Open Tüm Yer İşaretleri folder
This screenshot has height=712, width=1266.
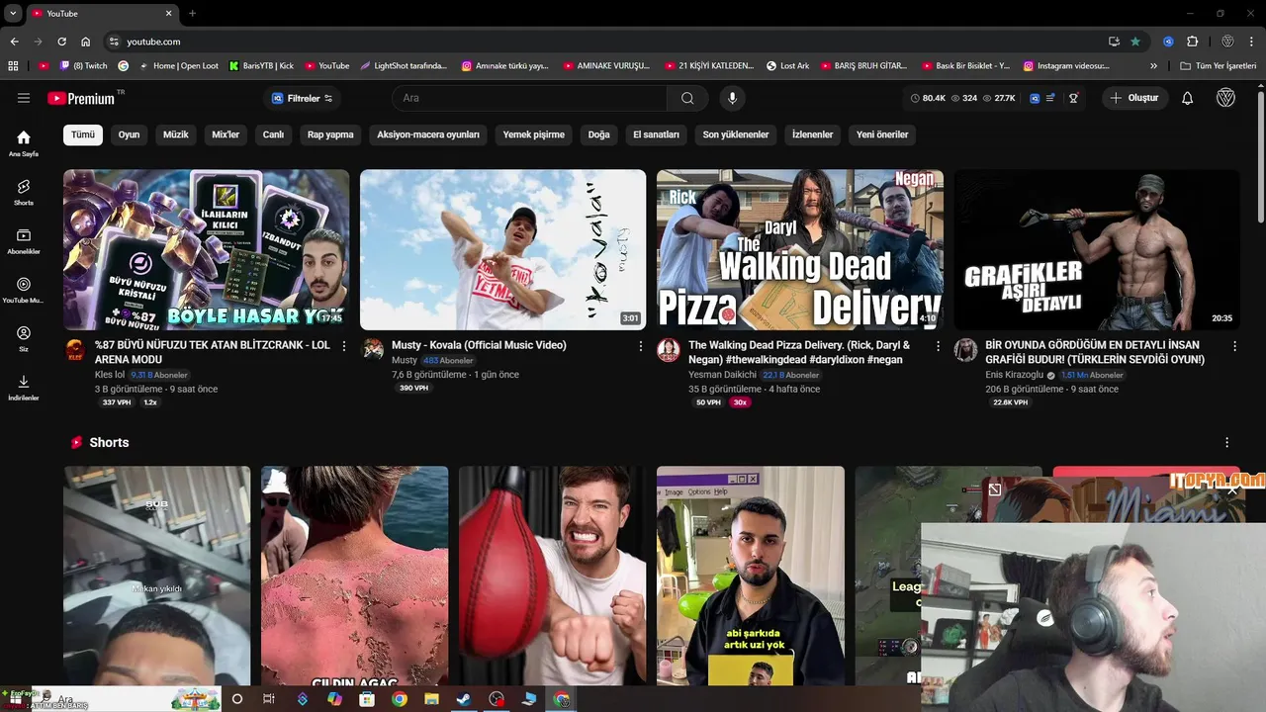[x=1219, y=66]
